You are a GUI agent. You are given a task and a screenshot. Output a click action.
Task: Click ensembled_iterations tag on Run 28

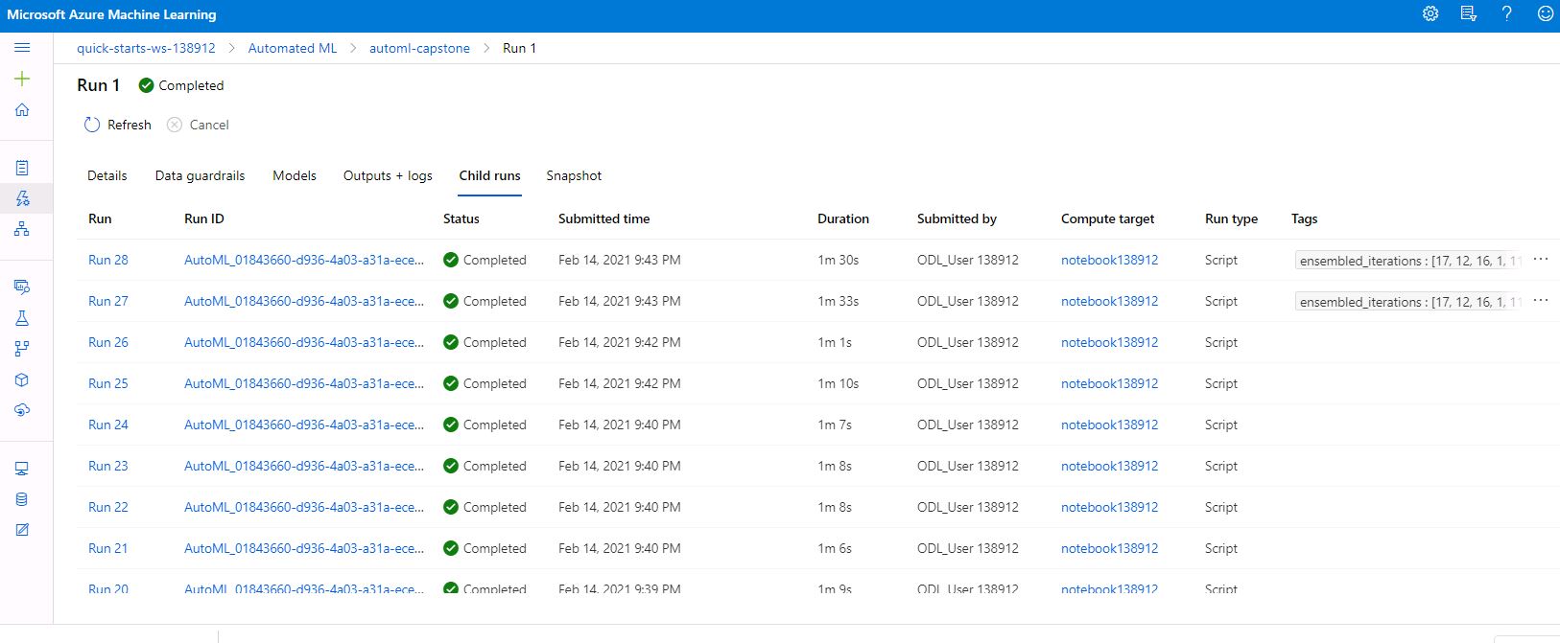click(1408, 261)
